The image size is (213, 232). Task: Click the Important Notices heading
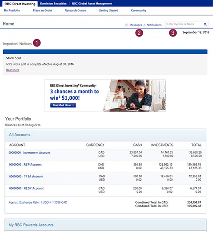pos(17,44)
